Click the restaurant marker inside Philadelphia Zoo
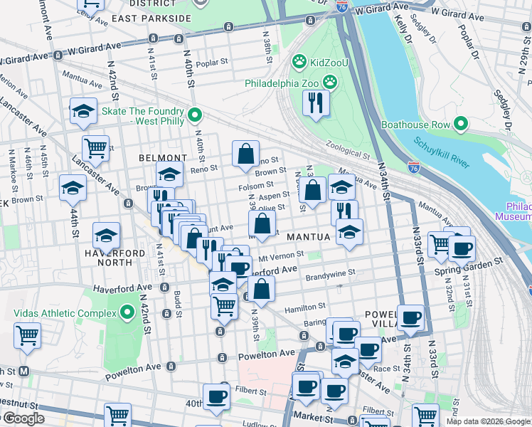 pyautogui.click(x=316, y=103)
